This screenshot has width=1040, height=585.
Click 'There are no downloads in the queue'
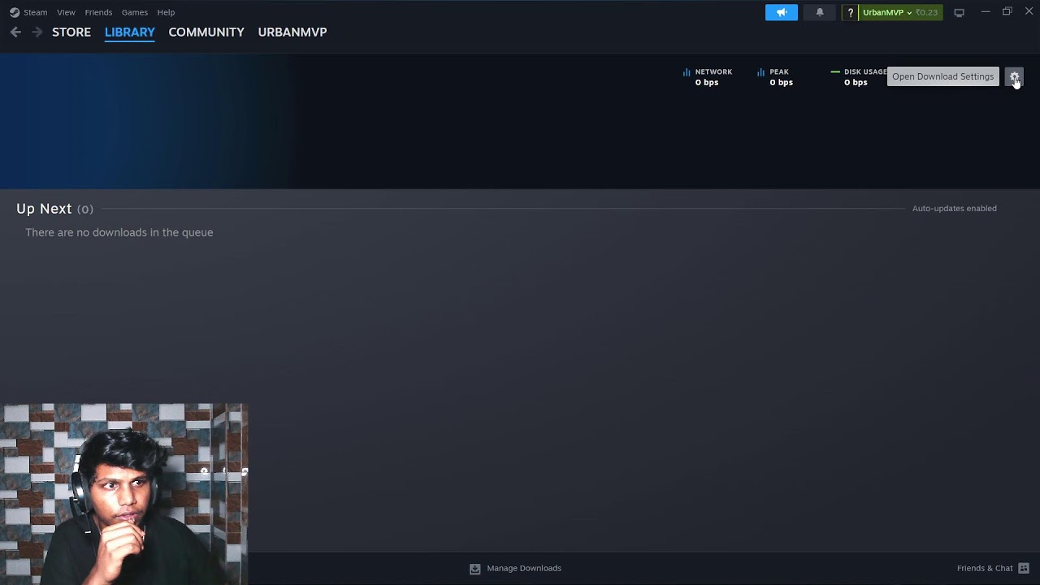[x=119, y=232]
